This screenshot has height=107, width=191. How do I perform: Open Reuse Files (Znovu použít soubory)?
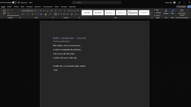coord(182,12)
